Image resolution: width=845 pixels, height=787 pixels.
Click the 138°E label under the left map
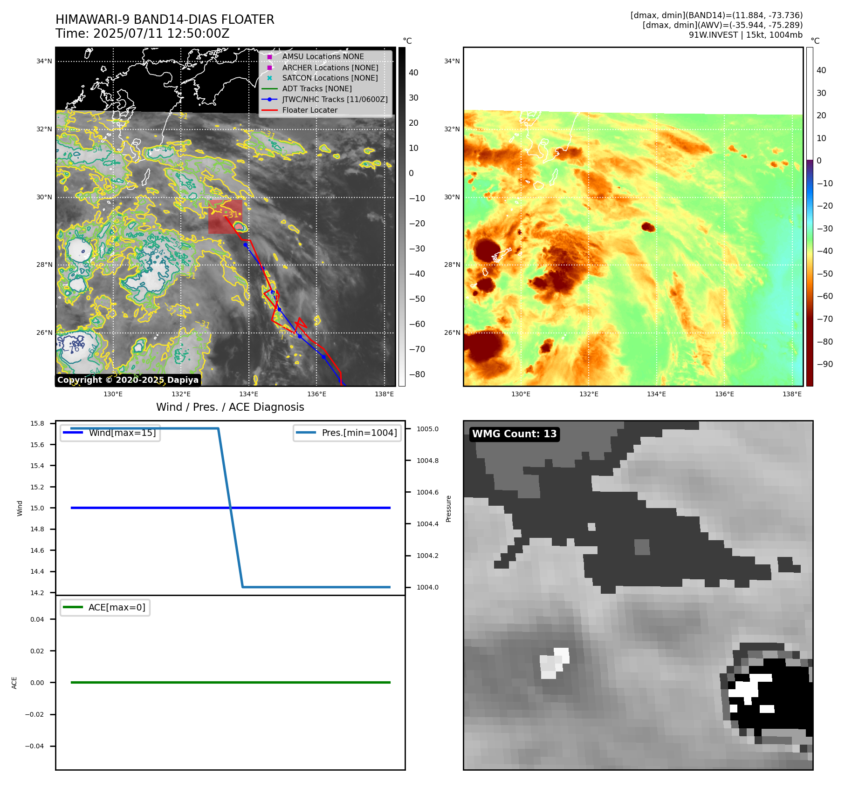coord(385,394)
